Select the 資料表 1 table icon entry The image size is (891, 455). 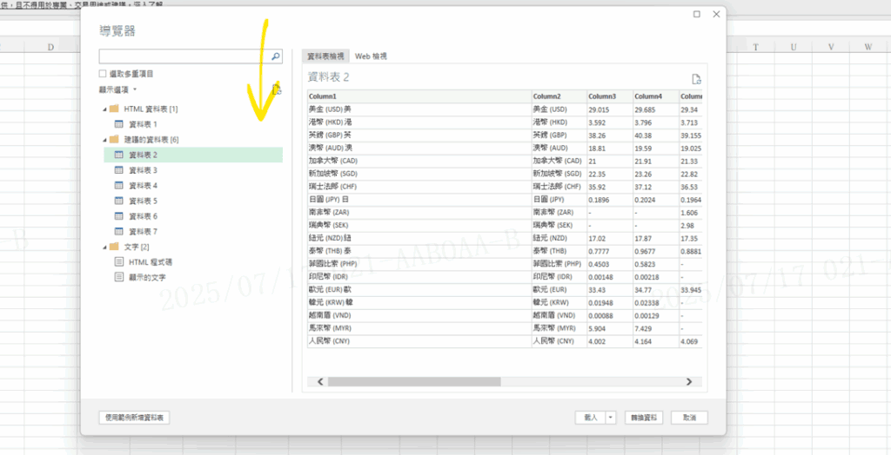pyautogui.click(x=143, y=124)
